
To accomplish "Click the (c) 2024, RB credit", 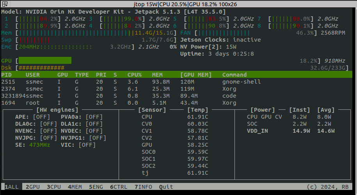I will pyautogui.click(x=328, y=187).
